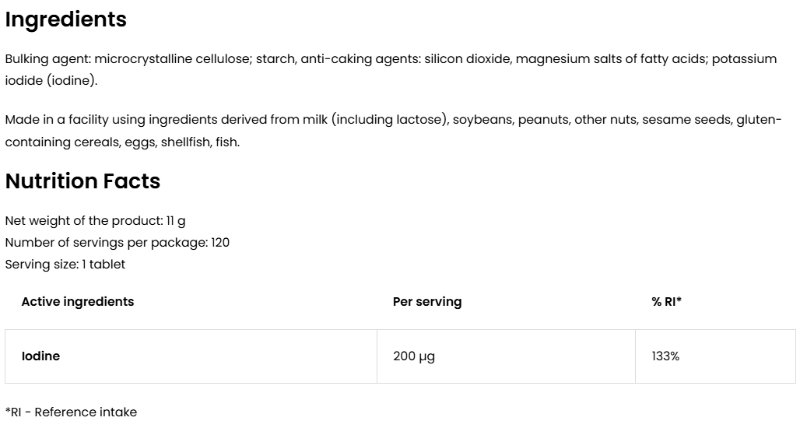Click the 'Per serving' column header
Screen dimensions: 800x421
[427, 302]
